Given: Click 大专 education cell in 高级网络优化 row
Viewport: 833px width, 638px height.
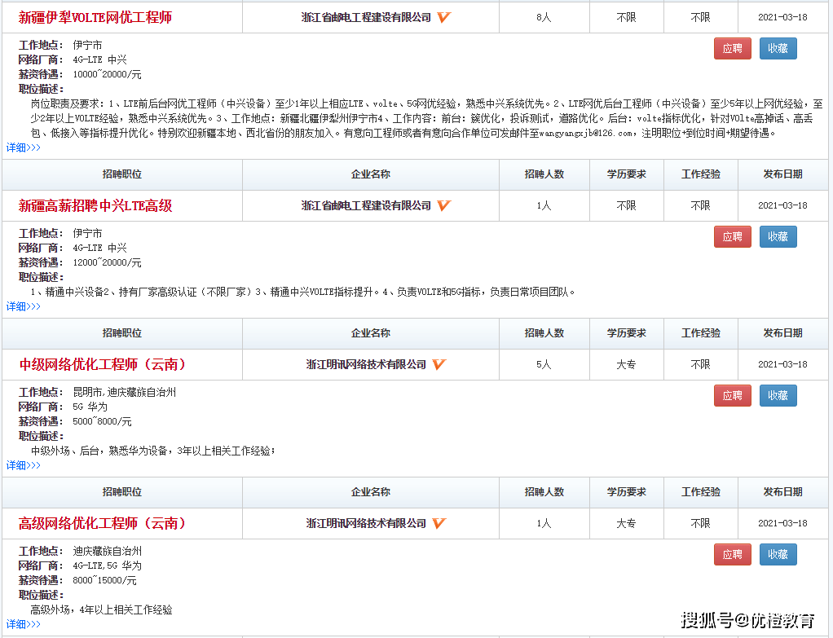Looking at the screenshot, I should pos(626,523).
